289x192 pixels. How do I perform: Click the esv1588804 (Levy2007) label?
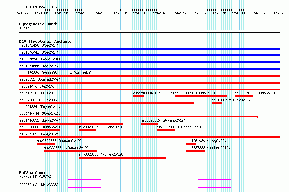[x=154, y=93]
